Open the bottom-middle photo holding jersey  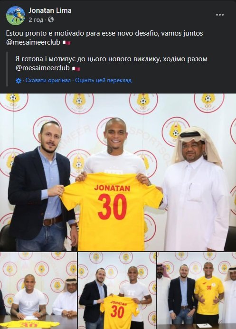coord(117,291)
